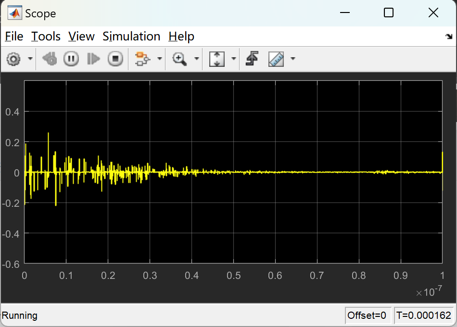Expand the axis scaling options dropdown
The width and height of the screenshot is (457, 327).
[x=233, y=59]
